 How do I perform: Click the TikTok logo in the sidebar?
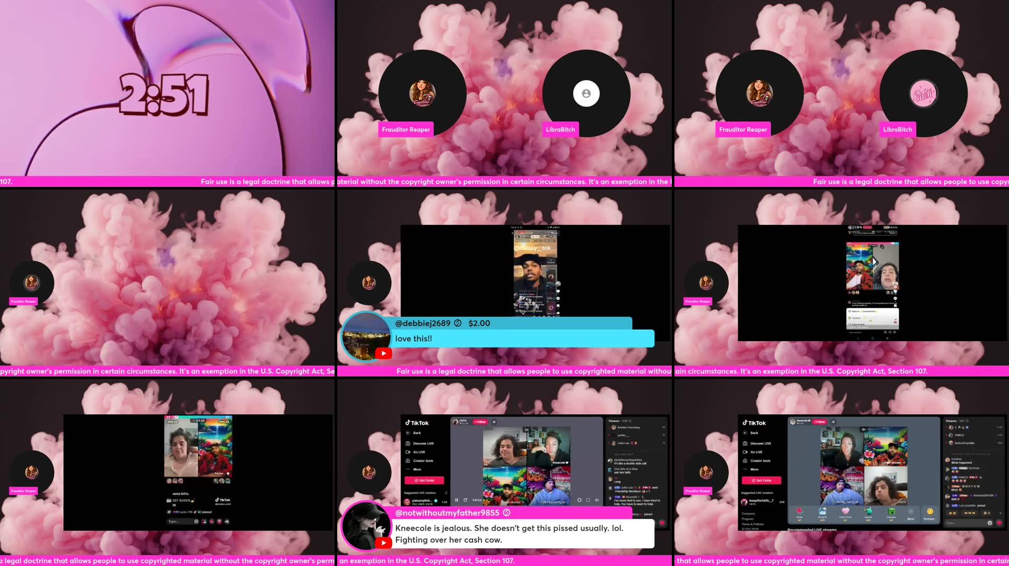tap(755, 423)
